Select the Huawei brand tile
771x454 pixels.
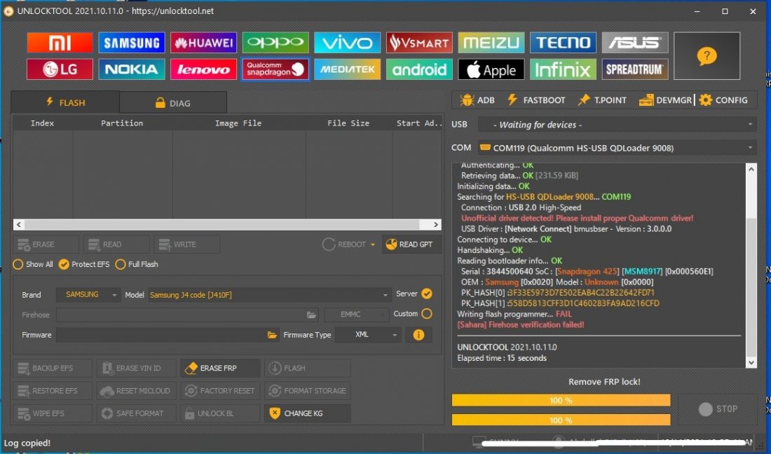(x=203, y=43)
